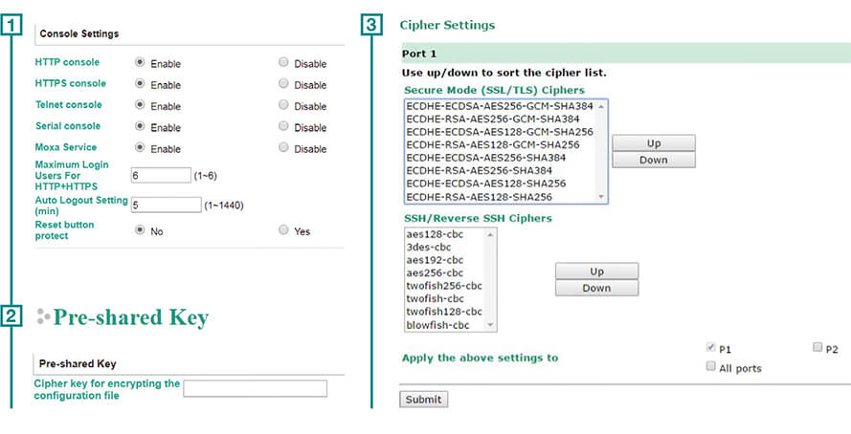Click the Maximum Login Users input field
851x434 pixels.
(161, 176)
